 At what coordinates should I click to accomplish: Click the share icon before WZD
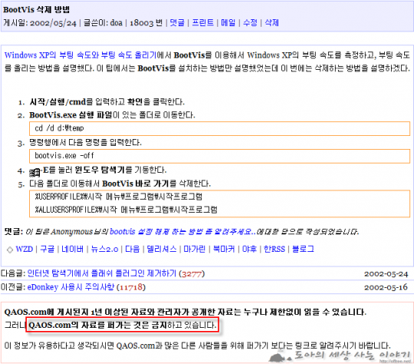10,250
